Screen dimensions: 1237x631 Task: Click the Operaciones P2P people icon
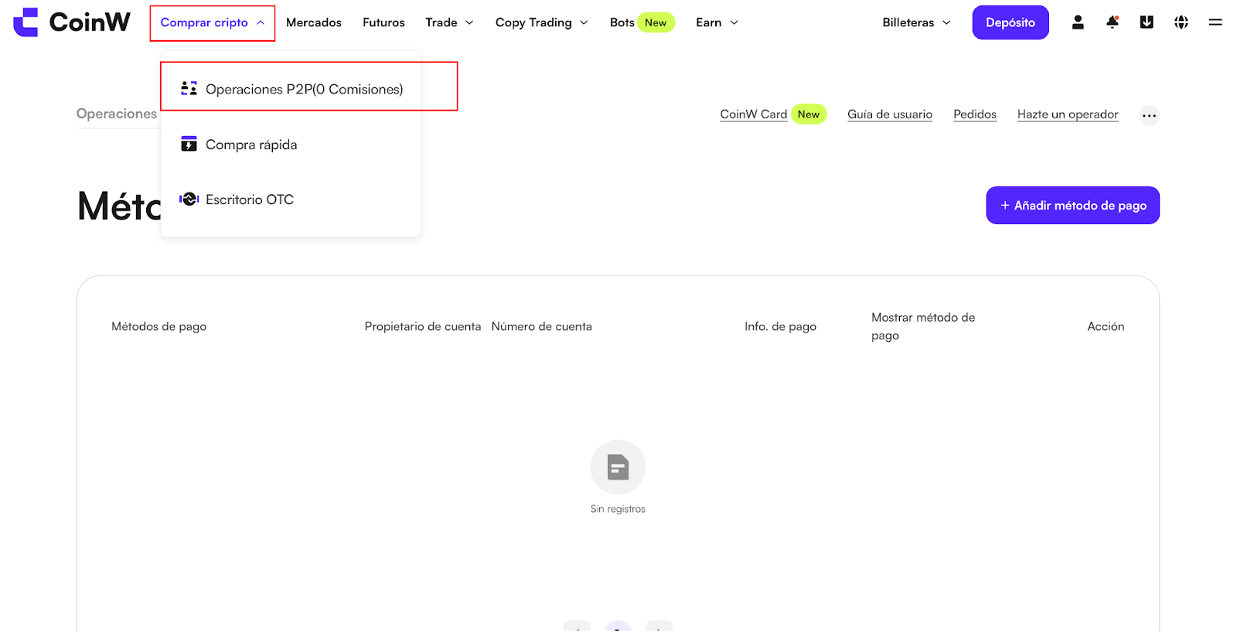(x=189, y=88)
